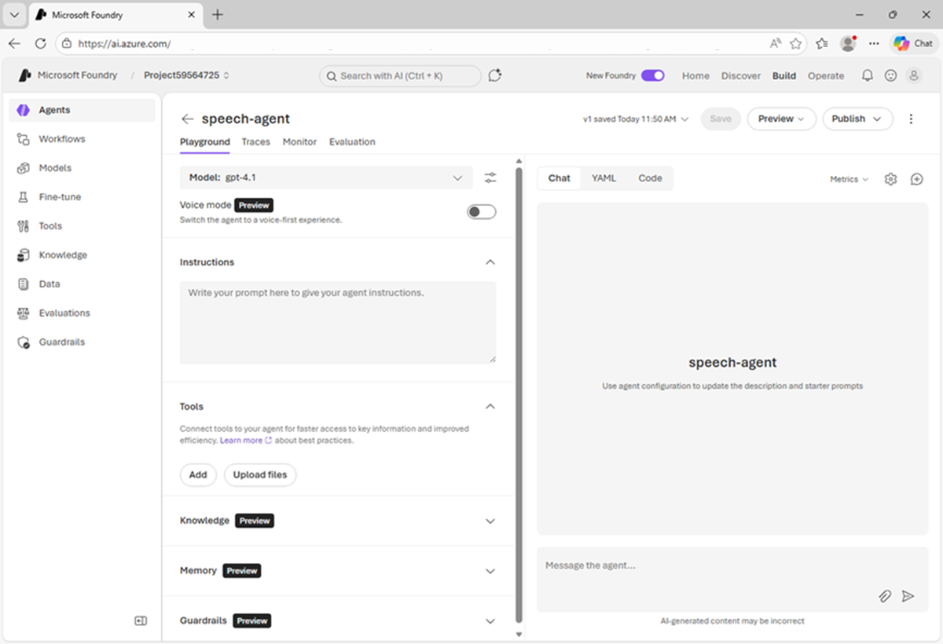Click the send message icon
Image resolution: width=943 pixels, height=644 pixels.
pos(908,596)
